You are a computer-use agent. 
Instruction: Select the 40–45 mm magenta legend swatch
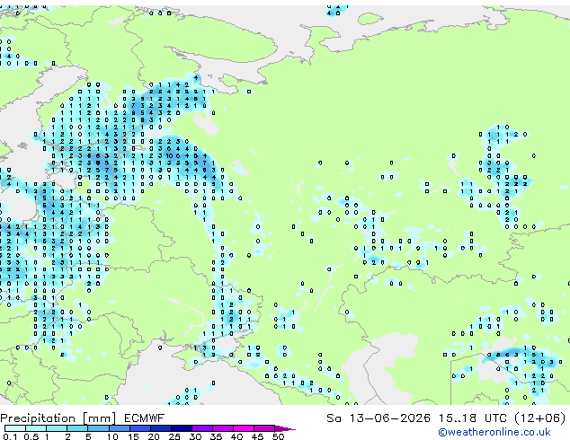click(244, 428)
